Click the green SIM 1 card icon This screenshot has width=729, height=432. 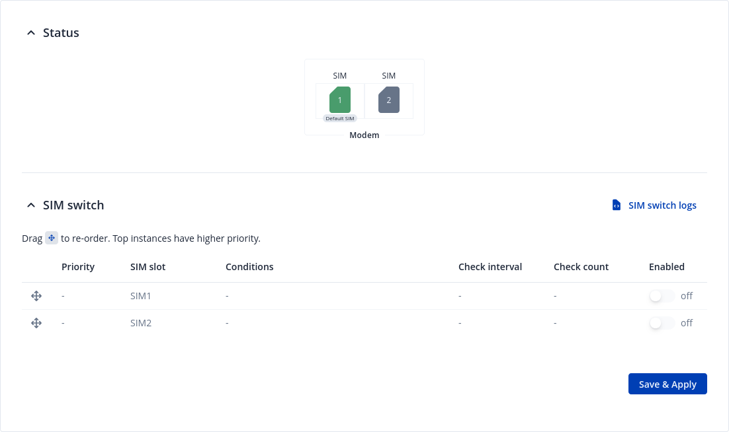pyautogui.click(x=340, y=100)
